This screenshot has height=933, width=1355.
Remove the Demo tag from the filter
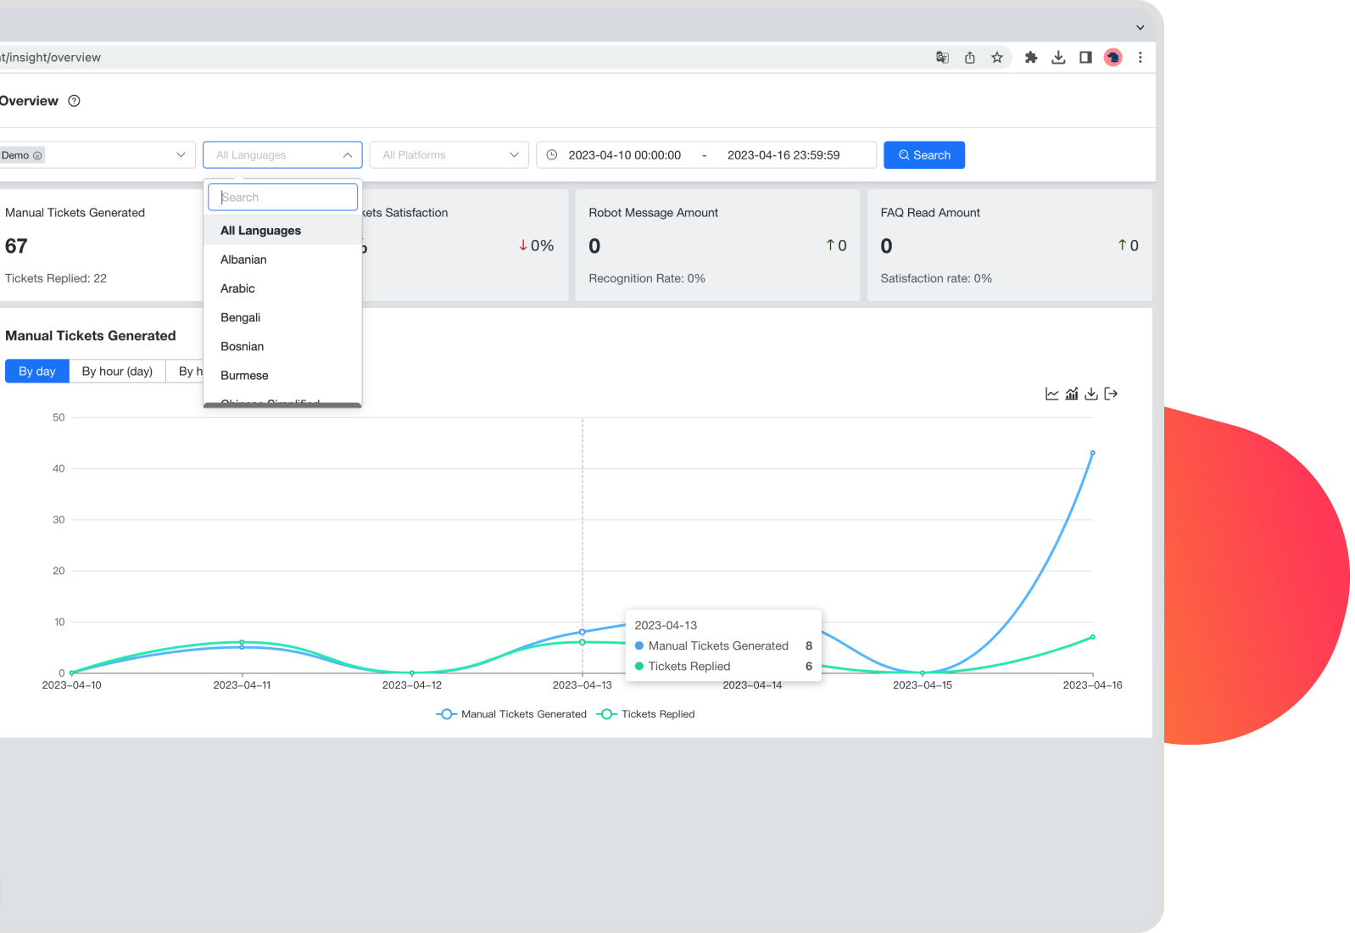click(x=37, y=156)
